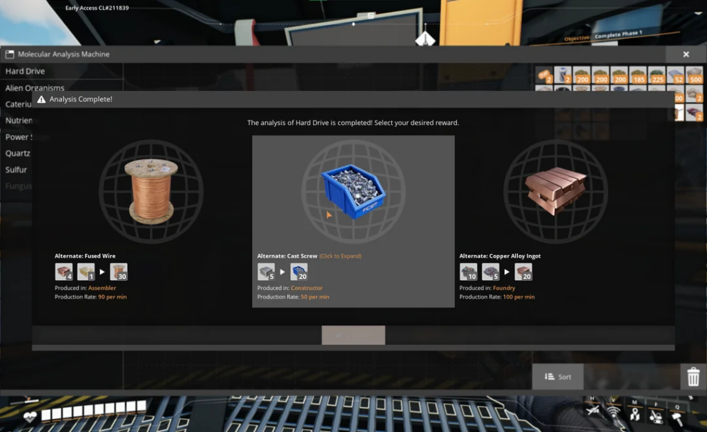Click the screw x20 output icon

pyautogui.click(x=299, y=272)
